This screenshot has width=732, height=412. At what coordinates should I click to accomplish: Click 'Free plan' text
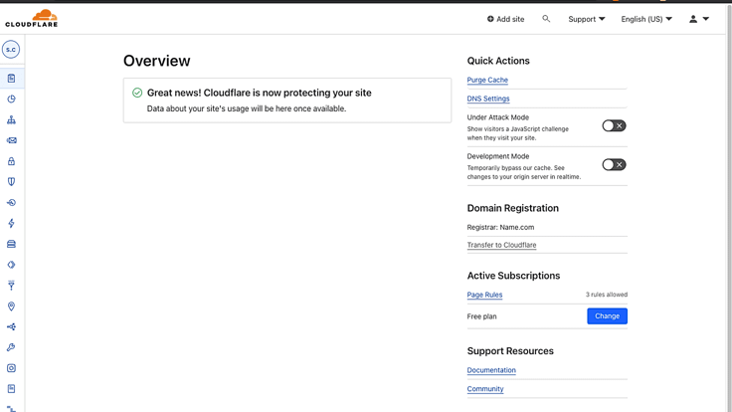tap(481, 316)
